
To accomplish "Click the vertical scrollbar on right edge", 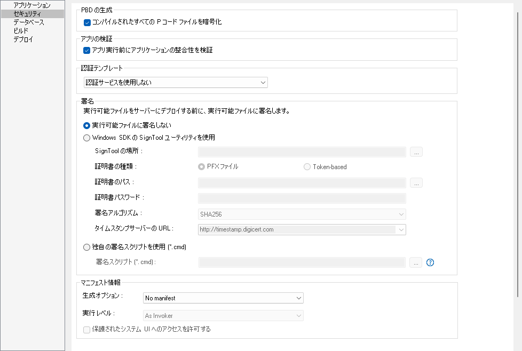I will click(517, 155).
